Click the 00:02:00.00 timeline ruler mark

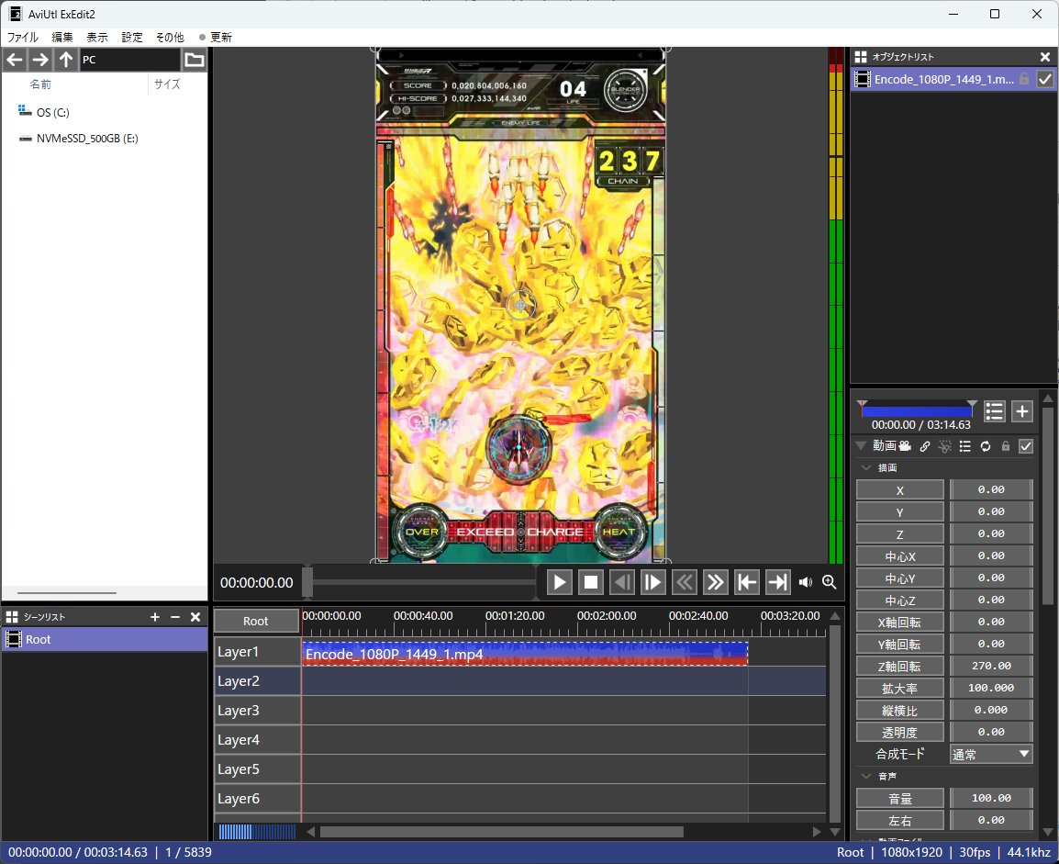click(606, 616)
